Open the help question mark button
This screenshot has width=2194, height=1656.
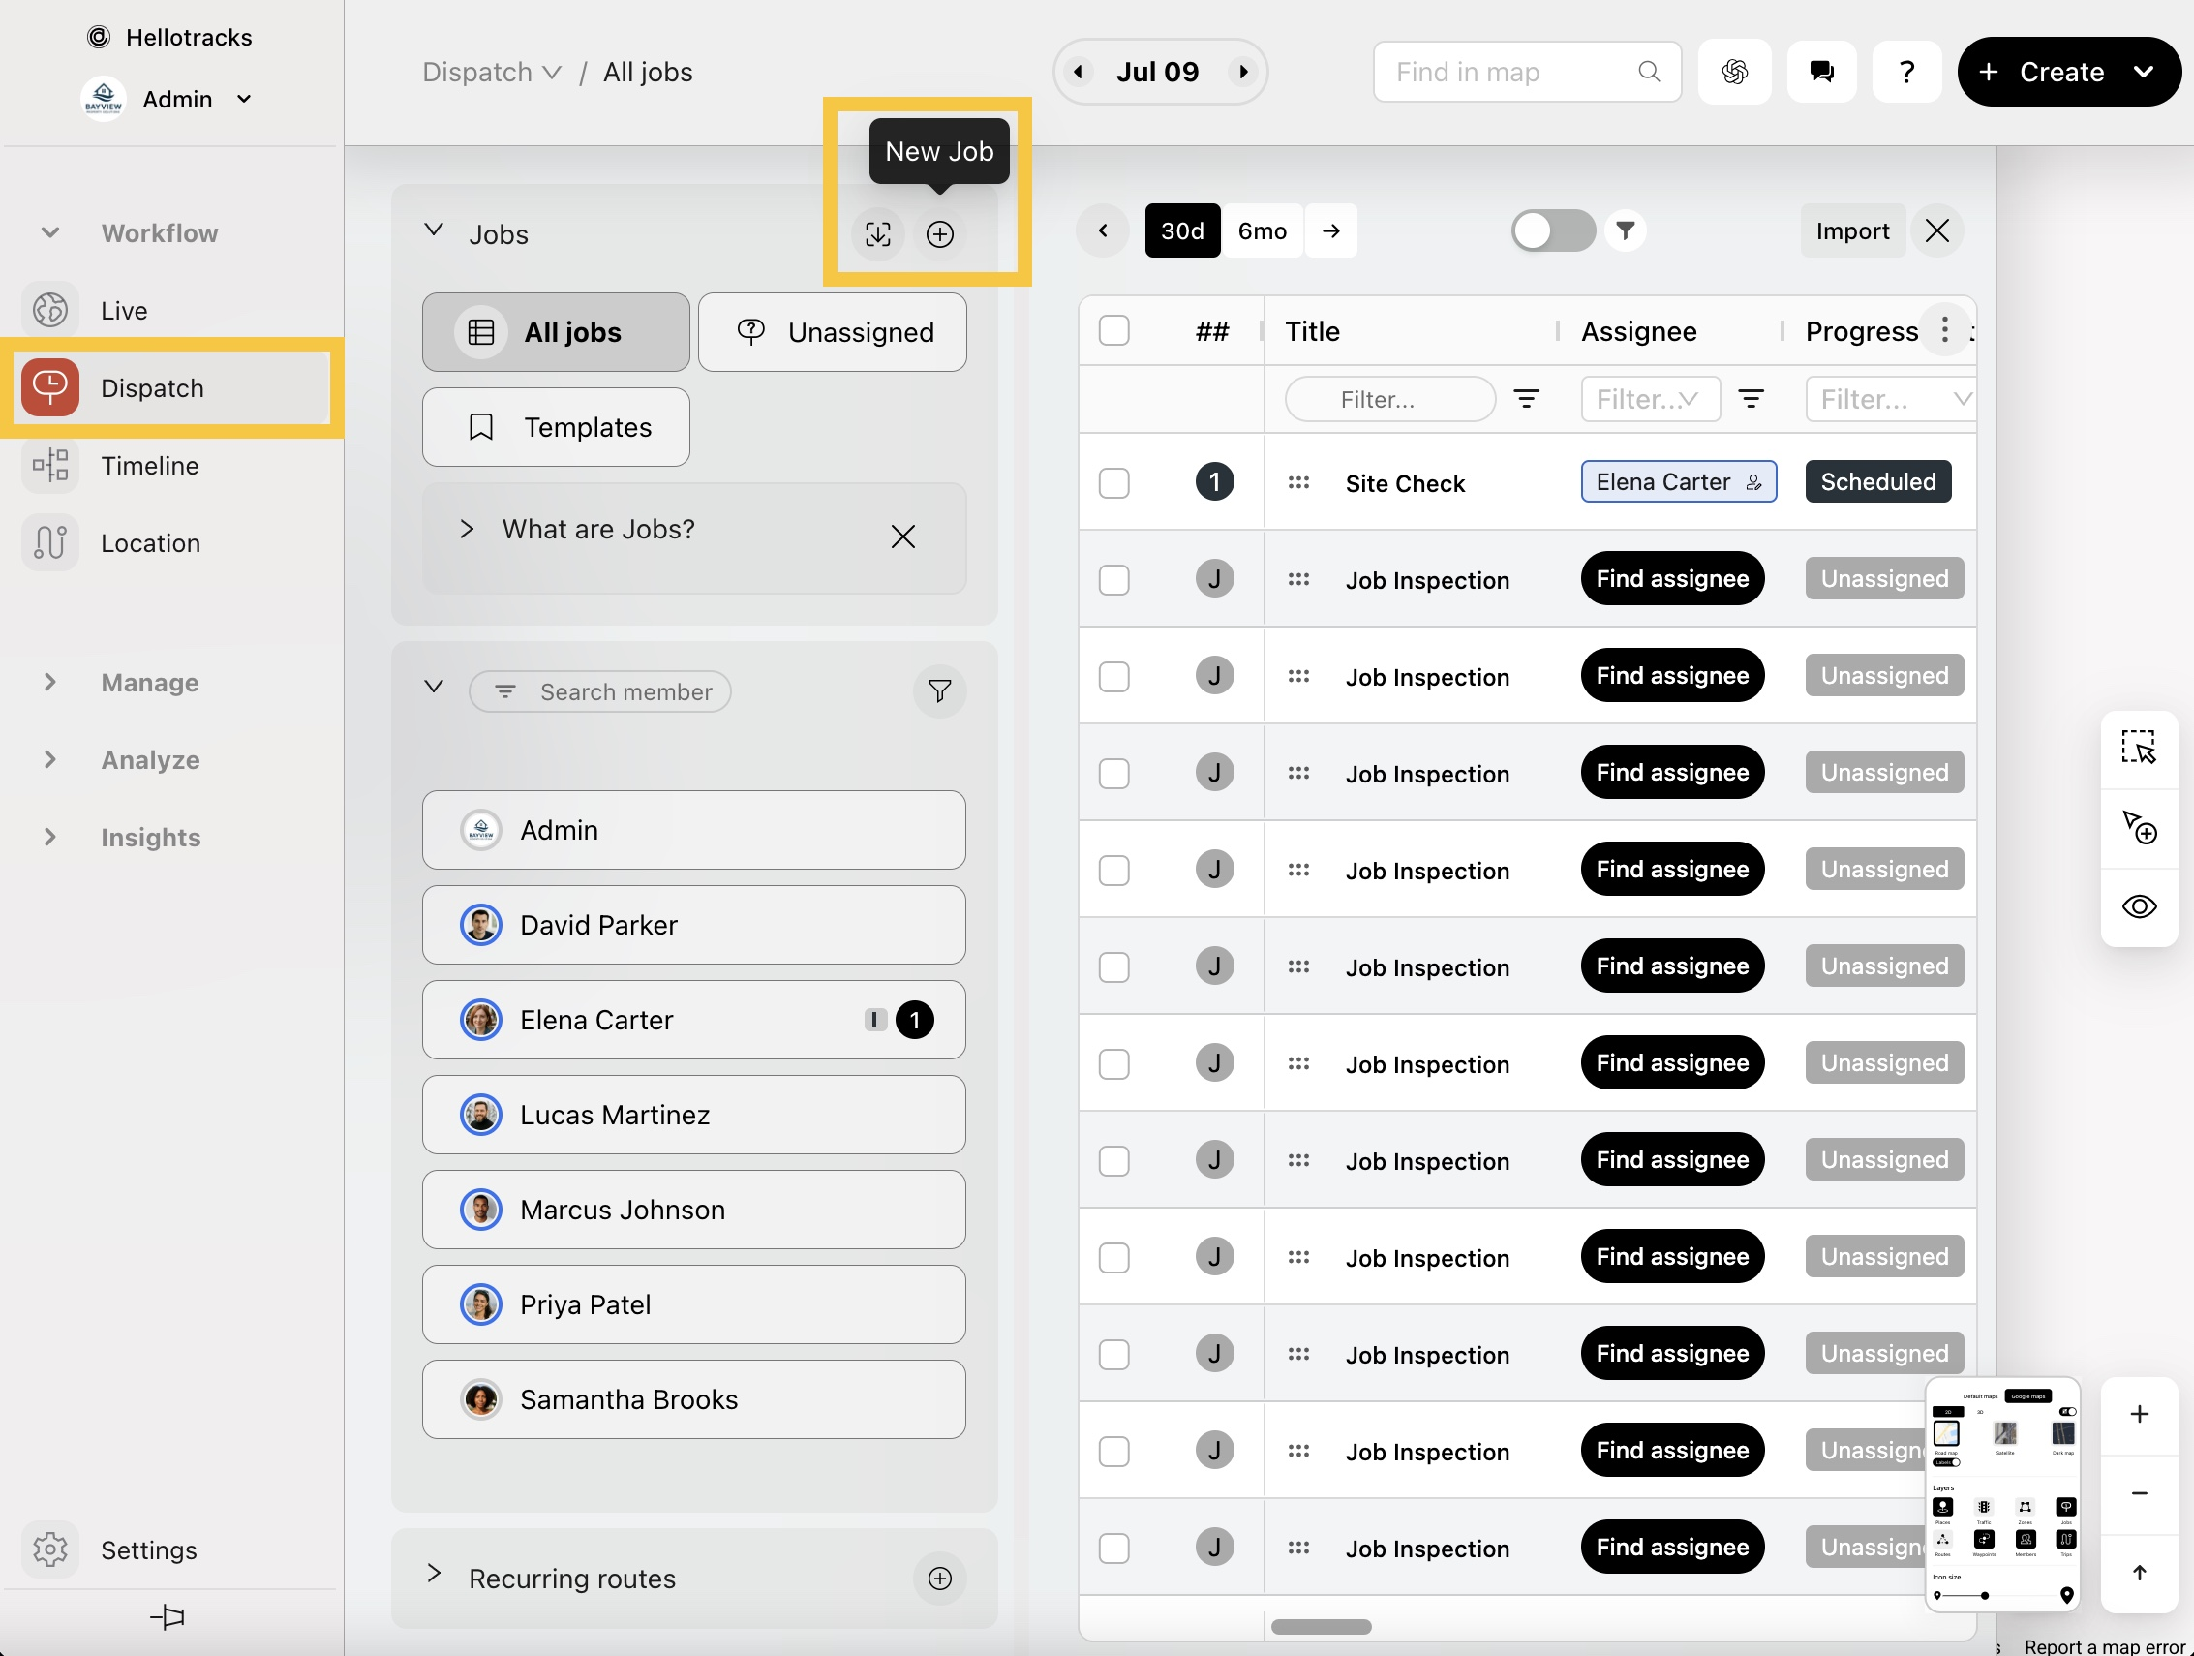click(1906, 72)
